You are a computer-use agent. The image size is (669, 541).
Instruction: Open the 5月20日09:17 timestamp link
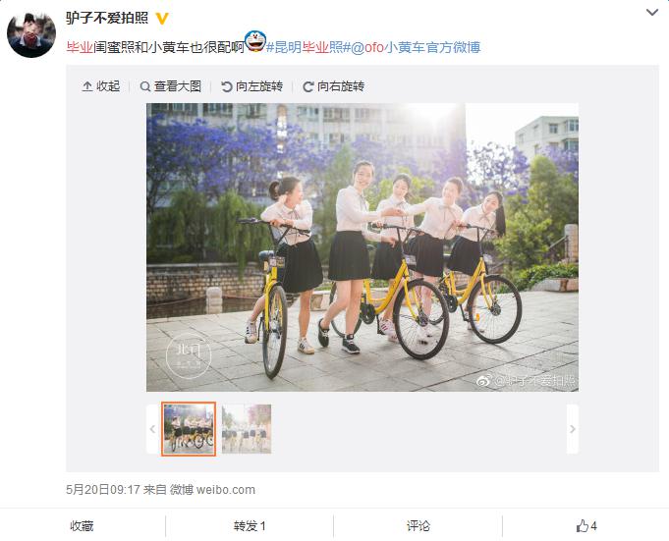coord(103,489)
